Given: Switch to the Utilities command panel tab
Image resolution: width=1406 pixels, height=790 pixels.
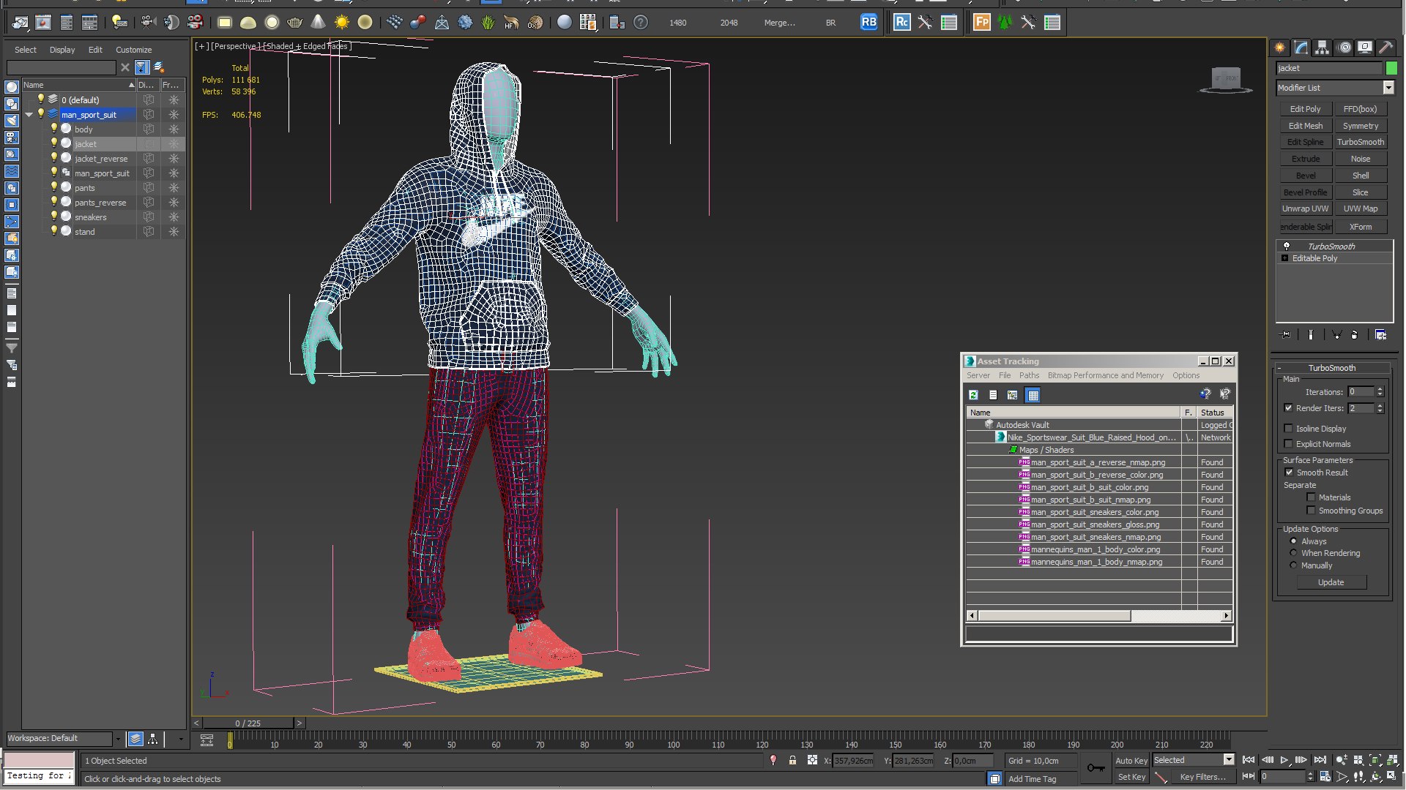Looking at the screenshot, I should click(x=1386, y=48).
